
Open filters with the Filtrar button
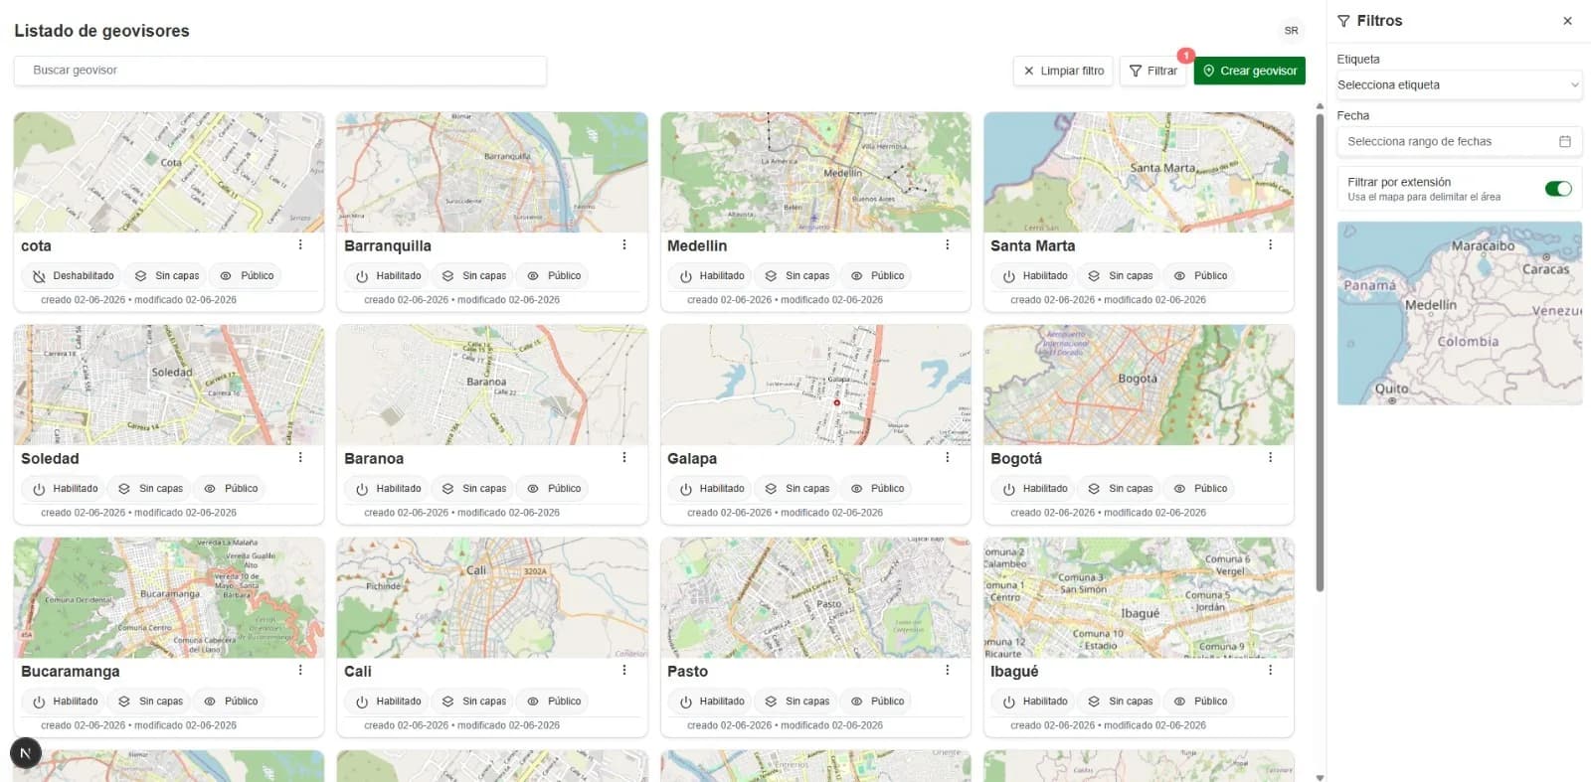click(x=1152, y=71)
